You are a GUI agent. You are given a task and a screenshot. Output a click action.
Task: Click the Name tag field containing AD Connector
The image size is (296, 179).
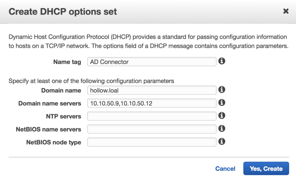(x=152, y=62)
